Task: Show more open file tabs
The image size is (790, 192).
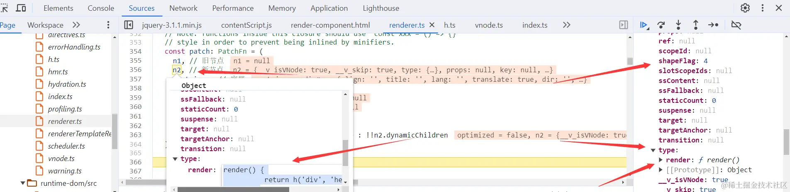Action: click(x=566, y=25)
